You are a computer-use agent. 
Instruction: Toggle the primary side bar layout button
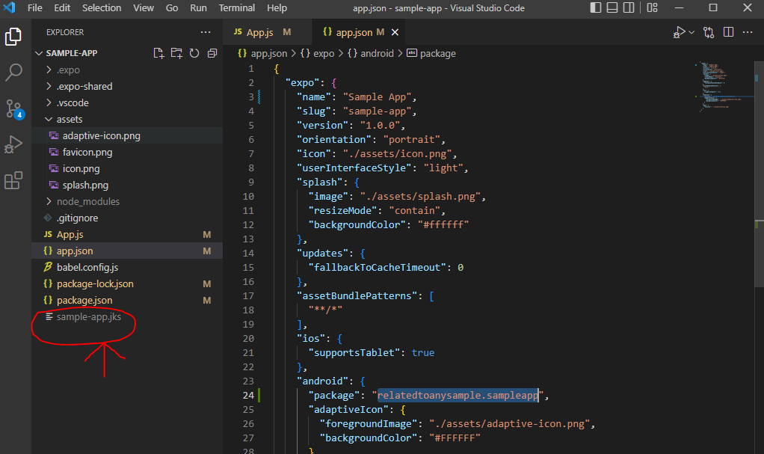594,8
